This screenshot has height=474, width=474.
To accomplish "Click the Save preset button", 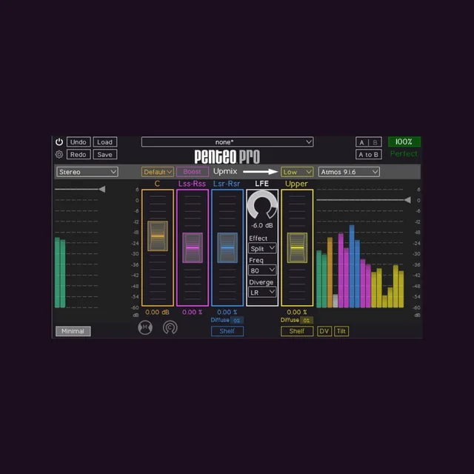I will pyautogui.click(x=105, y=155).
